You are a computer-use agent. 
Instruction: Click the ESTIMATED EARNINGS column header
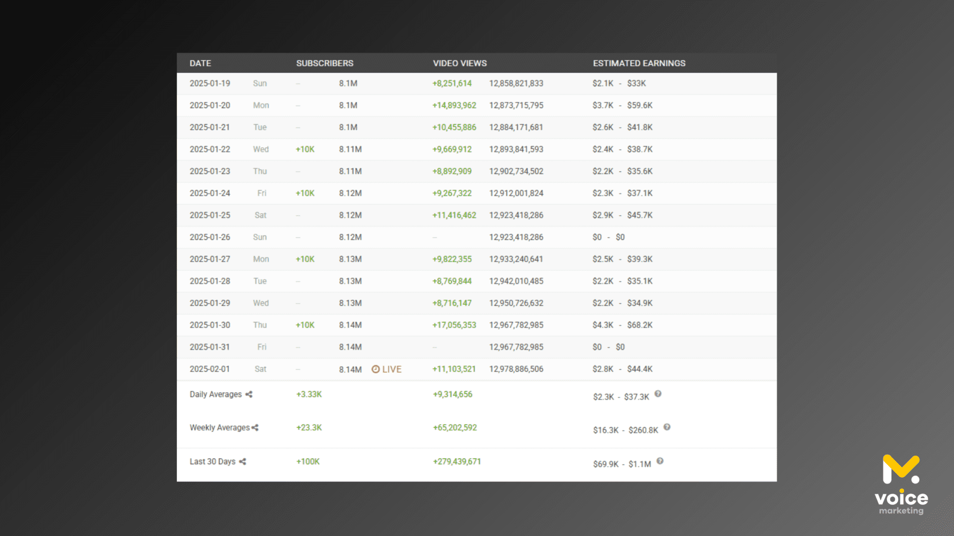[x=639, y=63]
